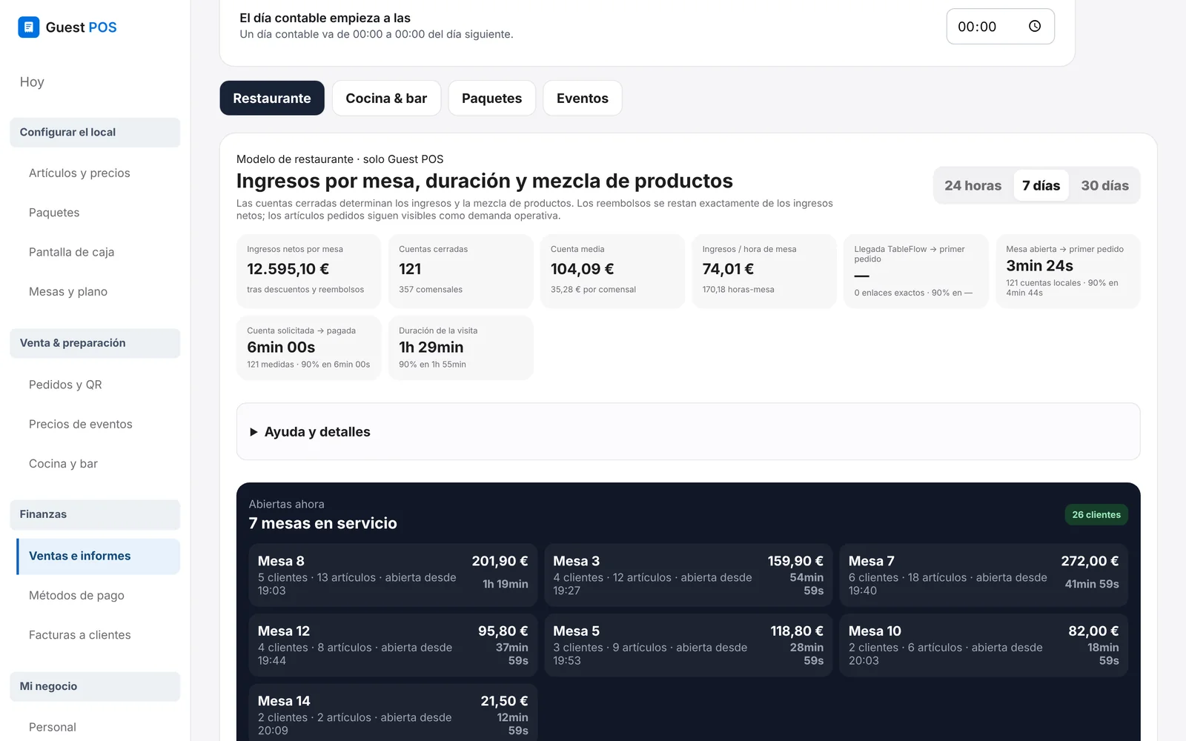Collapse the Mi negocio section

point(95,687)
